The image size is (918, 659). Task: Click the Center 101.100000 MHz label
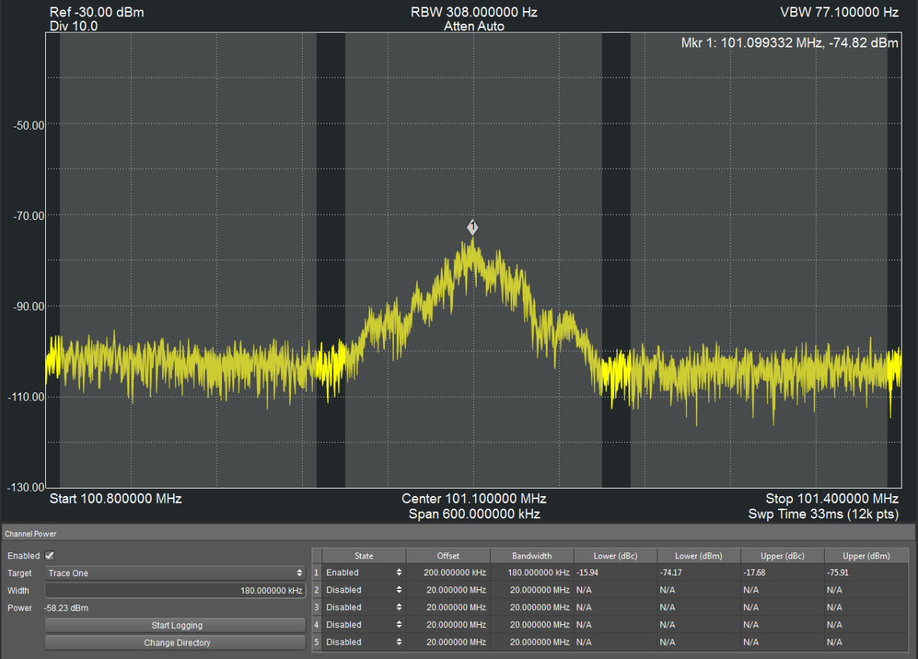(474, 498)
